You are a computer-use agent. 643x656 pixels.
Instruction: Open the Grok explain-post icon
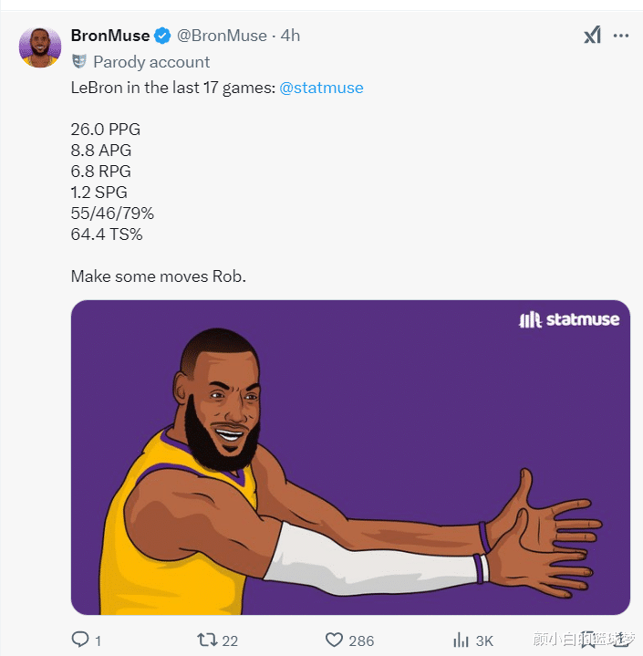click(x=592, y=36)
